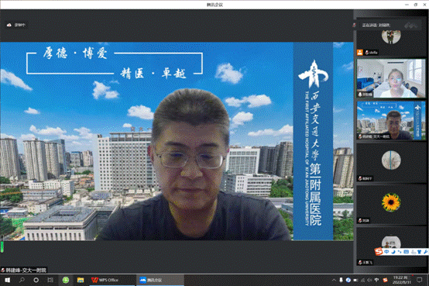This screenshot has height=286, width=429.
Task: Open the taskbar clock calendar flyout
Action: click(x=402, y=280)
